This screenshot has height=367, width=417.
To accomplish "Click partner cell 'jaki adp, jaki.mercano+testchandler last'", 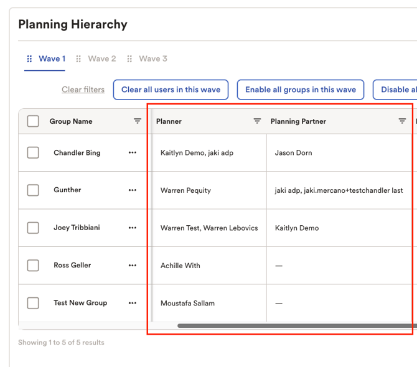I will coord(339,190).
